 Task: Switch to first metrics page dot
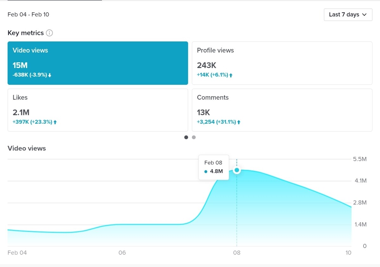click(186, 137)
